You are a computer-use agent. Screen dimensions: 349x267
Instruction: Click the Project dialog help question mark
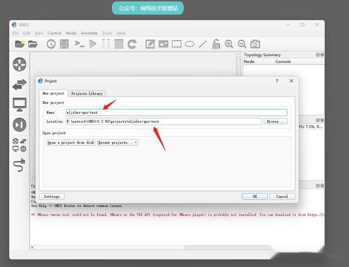tap(277, 81)
